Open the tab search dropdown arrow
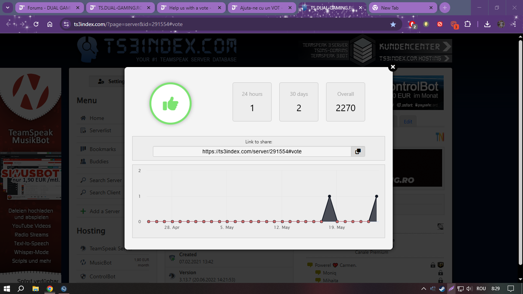The height and width of the screenshot is (294, 523). pos(7,8)
